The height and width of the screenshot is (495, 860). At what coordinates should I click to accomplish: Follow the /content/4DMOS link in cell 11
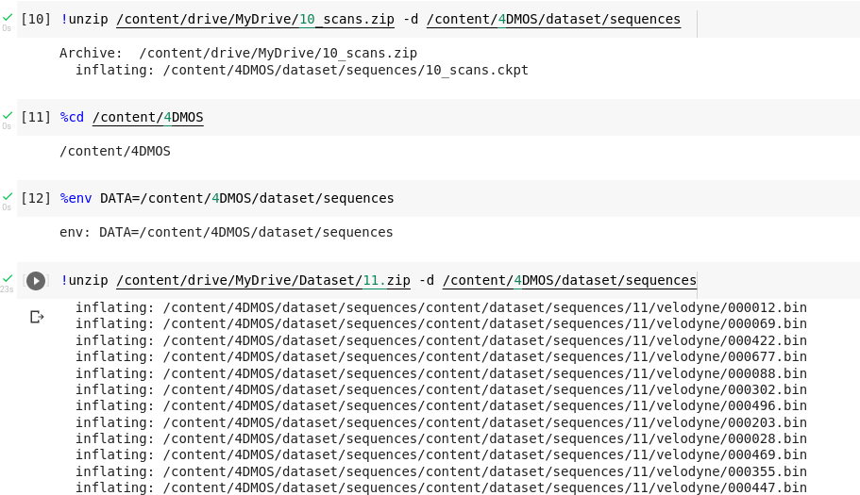point(148,117)
